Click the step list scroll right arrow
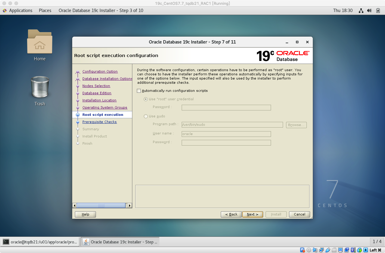 click(x=130, y=206)
